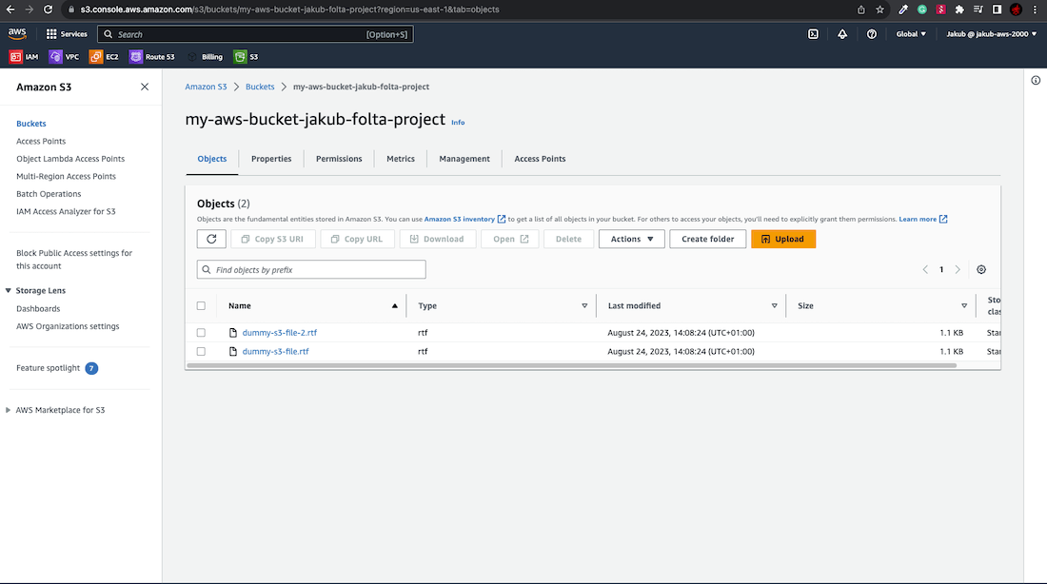Click the refresh objects icon button
The width and height of the screenshot is (1047, 584).
click(x=211, y=239)
